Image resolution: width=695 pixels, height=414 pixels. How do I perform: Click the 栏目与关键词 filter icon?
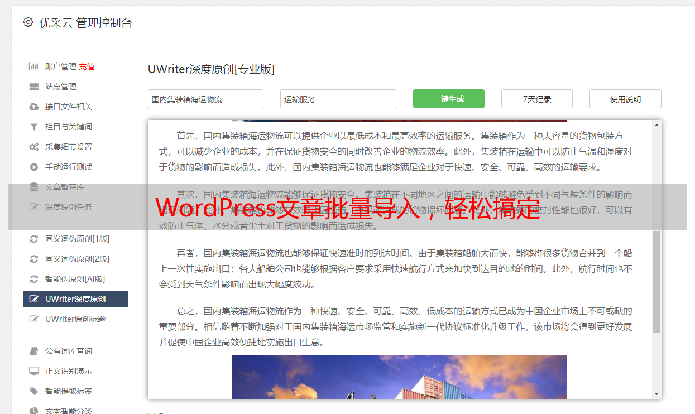click(34, 127)
